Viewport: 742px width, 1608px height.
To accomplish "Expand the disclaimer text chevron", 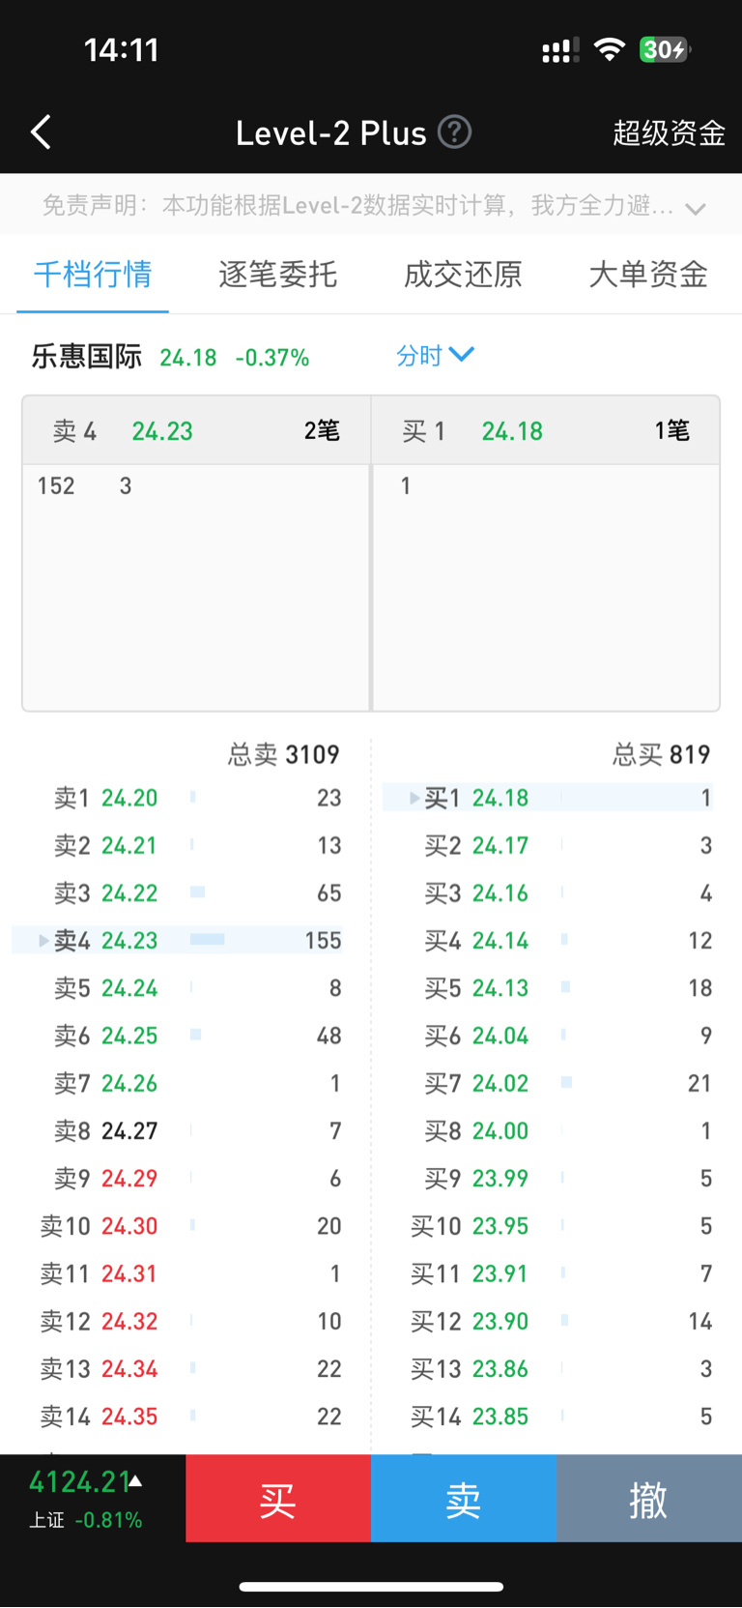I will tap(695, 208).
